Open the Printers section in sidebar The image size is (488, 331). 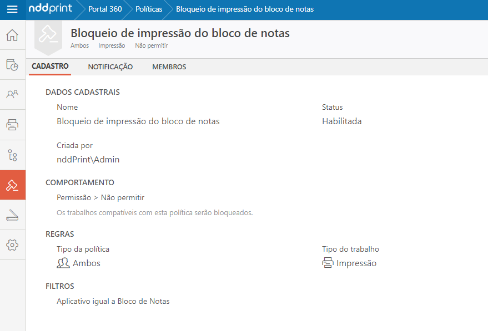pos(12,124)
